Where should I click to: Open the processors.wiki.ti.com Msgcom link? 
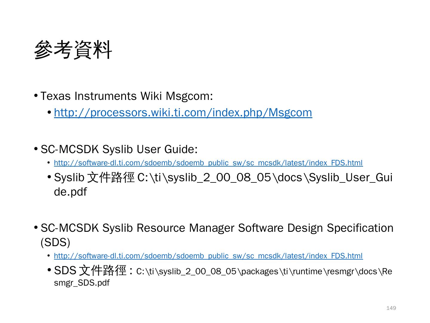click(183, 113)
